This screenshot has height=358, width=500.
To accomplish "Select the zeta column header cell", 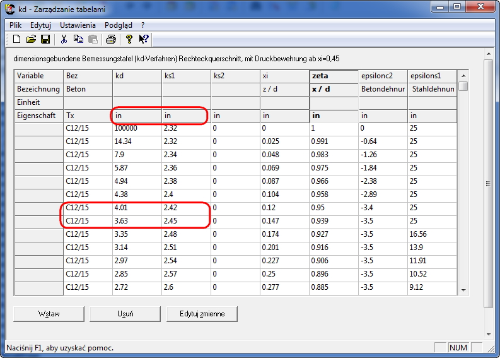I will pos(333,76).
